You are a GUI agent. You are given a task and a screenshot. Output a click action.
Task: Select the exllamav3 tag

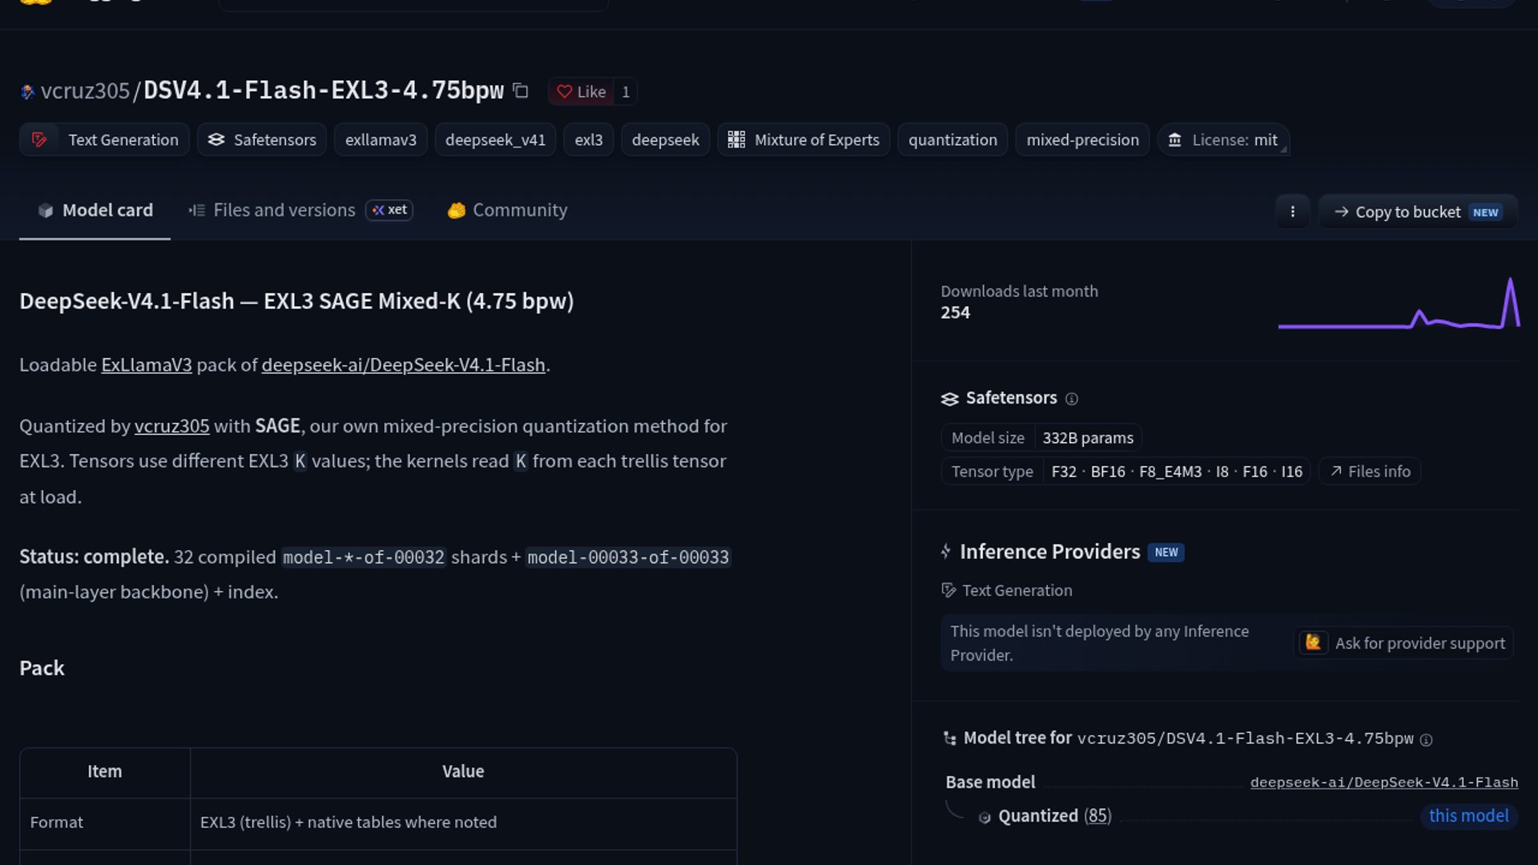[380, 139]
